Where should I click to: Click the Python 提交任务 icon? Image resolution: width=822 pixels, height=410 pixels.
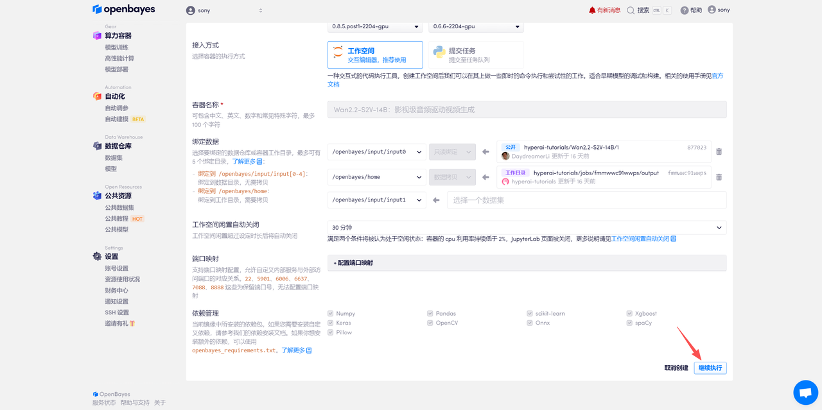pyautogui.click(x=439, y=52)
